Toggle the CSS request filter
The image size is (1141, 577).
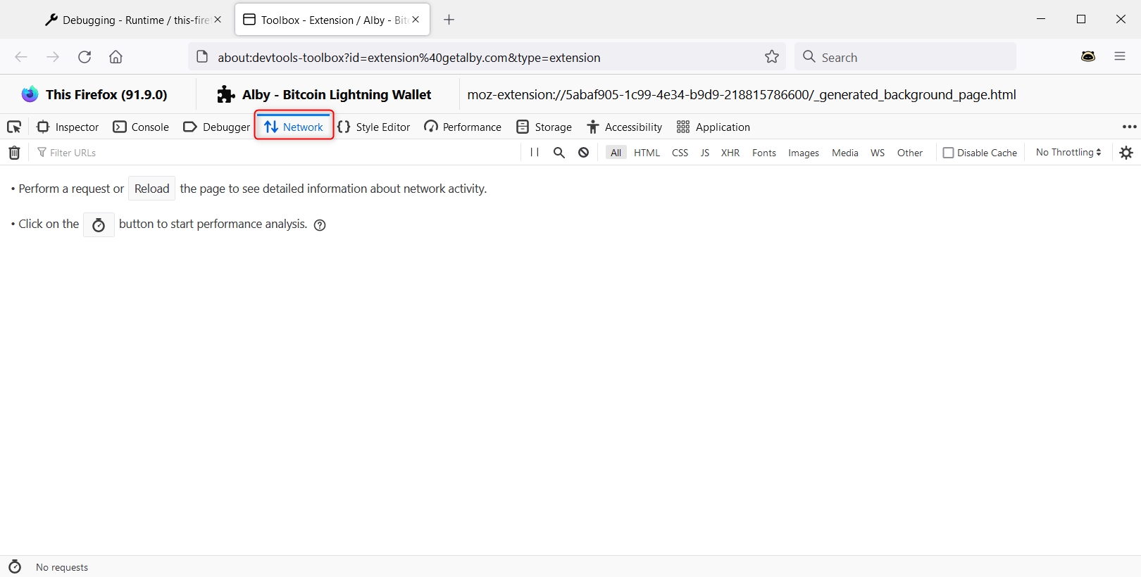click(680, 153)
